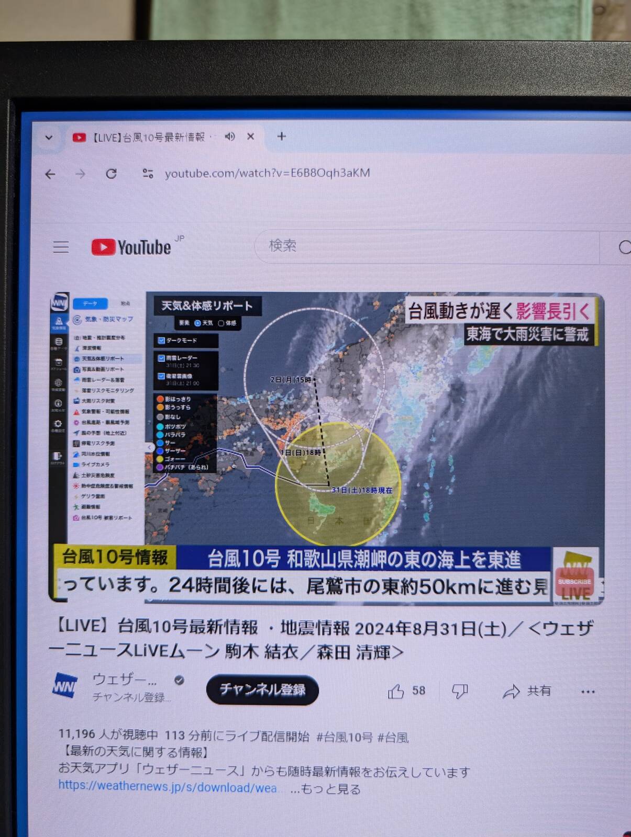Toggle the 衛星雲画像 checkbox

[162, 376]
